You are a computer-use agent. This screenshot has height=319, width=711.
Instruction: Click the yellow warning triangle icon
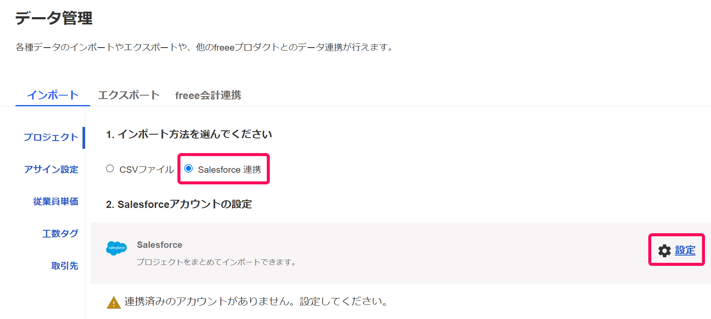pos(113,302)
